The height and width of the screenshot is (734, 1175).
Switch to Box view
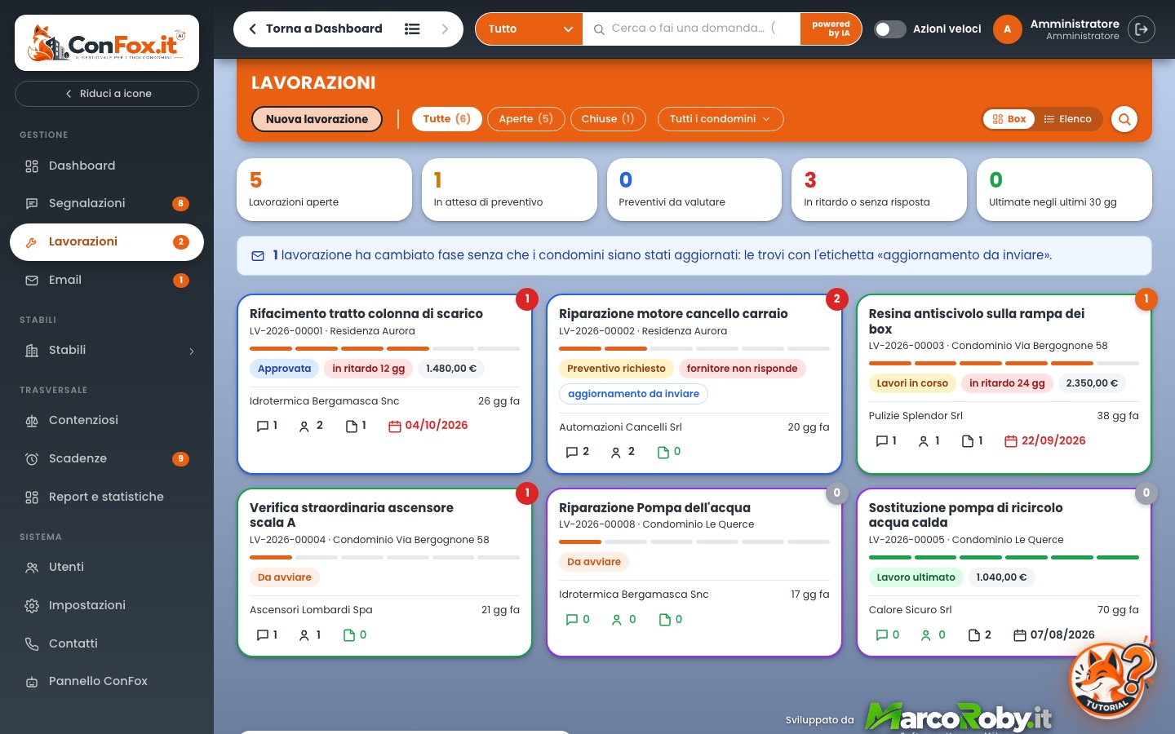pyautogui.click(x=1009, y=119)
